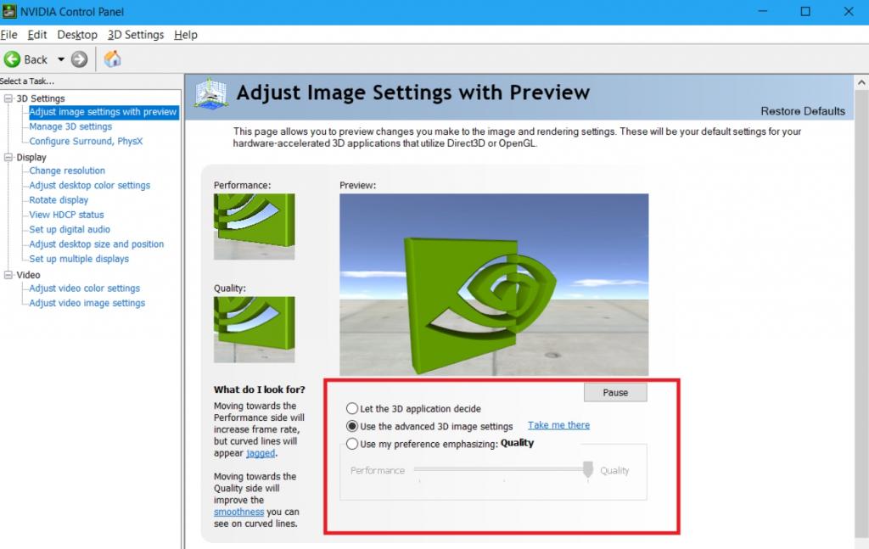Open 'Configure Surround, PhysX' task
The height and width of the screenshot is (549, 869).
(86, 141)
